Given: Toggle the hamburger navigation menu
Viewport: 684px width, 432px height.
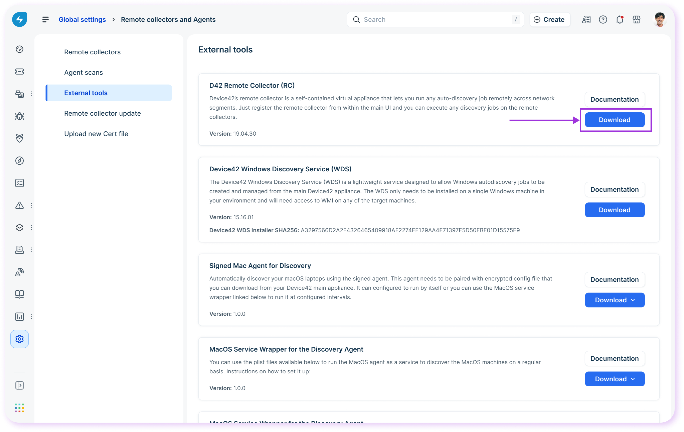Looking at the screenshot, I should pos(45,20).
